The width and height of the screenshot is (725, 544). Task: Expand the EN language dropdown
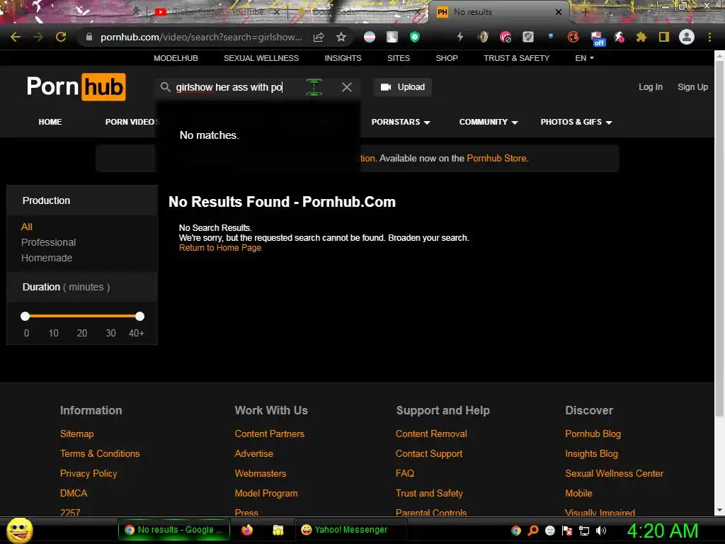pyautogui.click(x=584, y=58)
